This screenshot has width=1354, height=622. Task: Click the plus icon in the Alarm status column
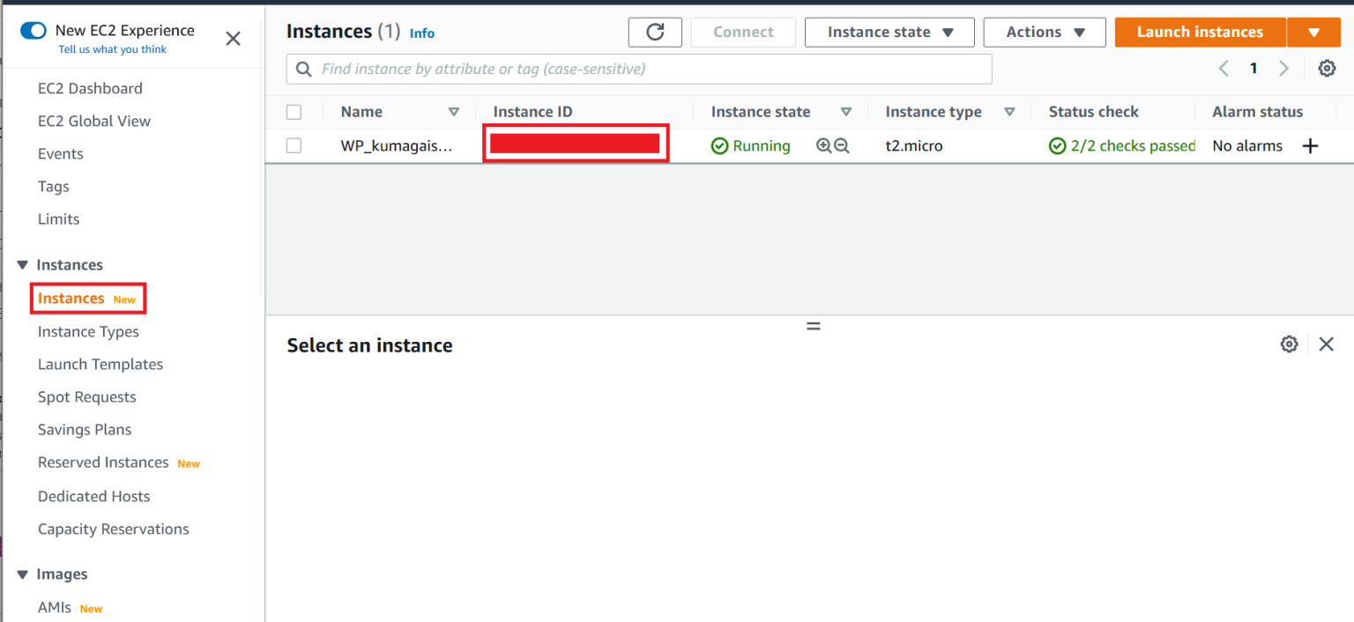1311,145
